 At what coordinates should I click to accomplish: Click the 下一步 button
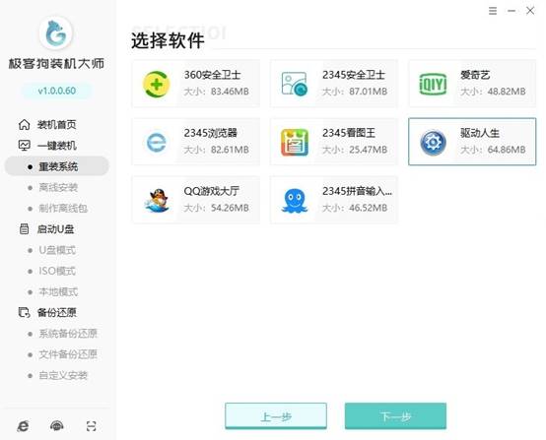[395, 416]
